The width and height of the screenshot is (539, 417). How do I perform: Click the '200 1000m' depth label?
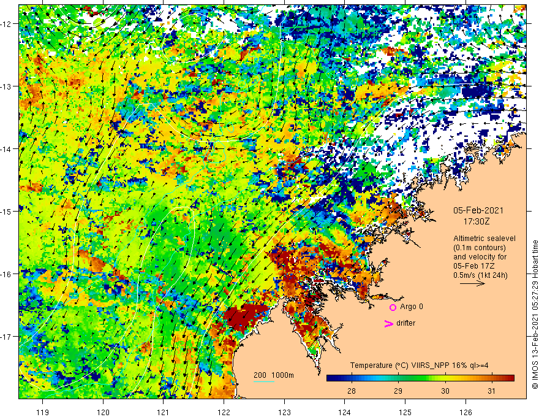pos(274,375)
